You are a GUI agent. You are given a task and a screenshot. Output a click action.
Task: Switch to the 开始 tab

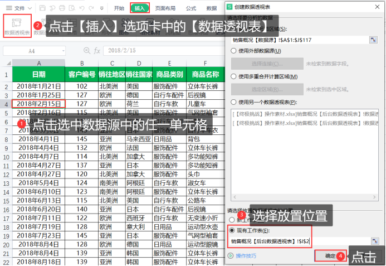tap(119, 8)
